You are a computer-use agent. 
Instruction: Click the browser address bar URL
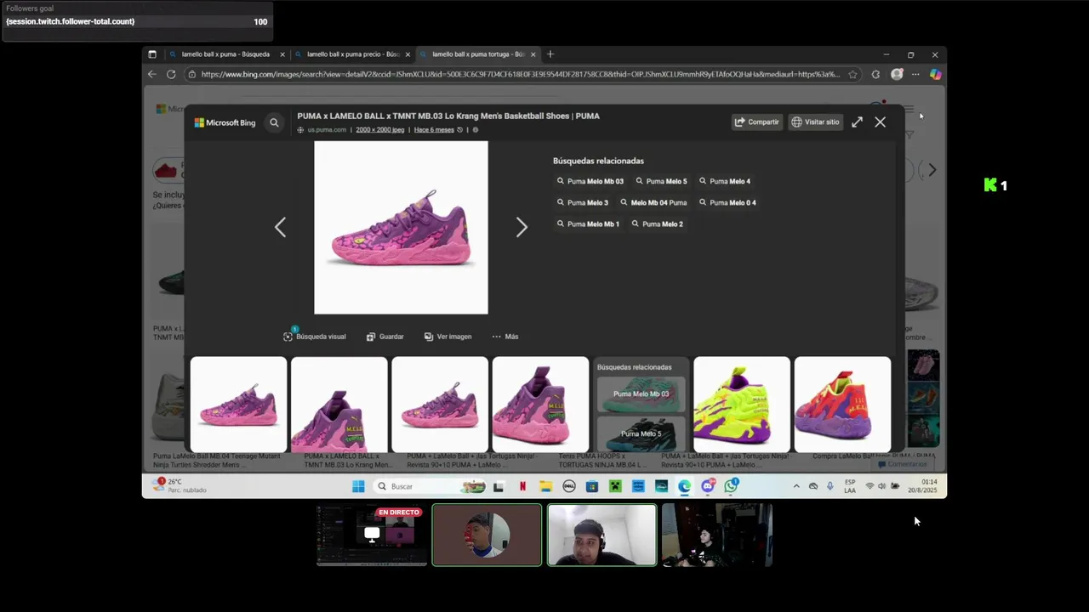point(521,74)
